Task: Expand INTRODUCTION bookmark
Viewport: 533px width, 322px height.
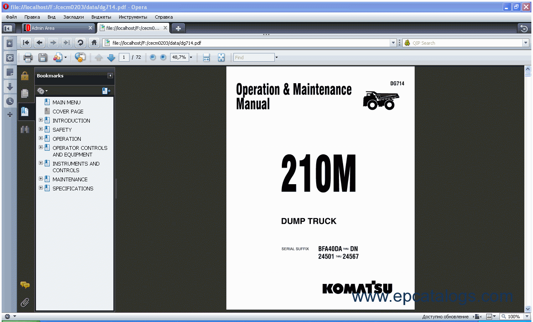Action: [41, 120]
